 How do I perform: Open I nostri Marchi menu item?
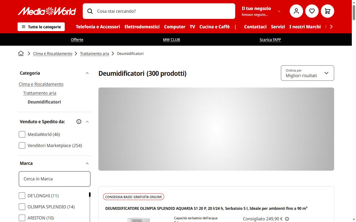pyautogui.click(x=305, y=27)
